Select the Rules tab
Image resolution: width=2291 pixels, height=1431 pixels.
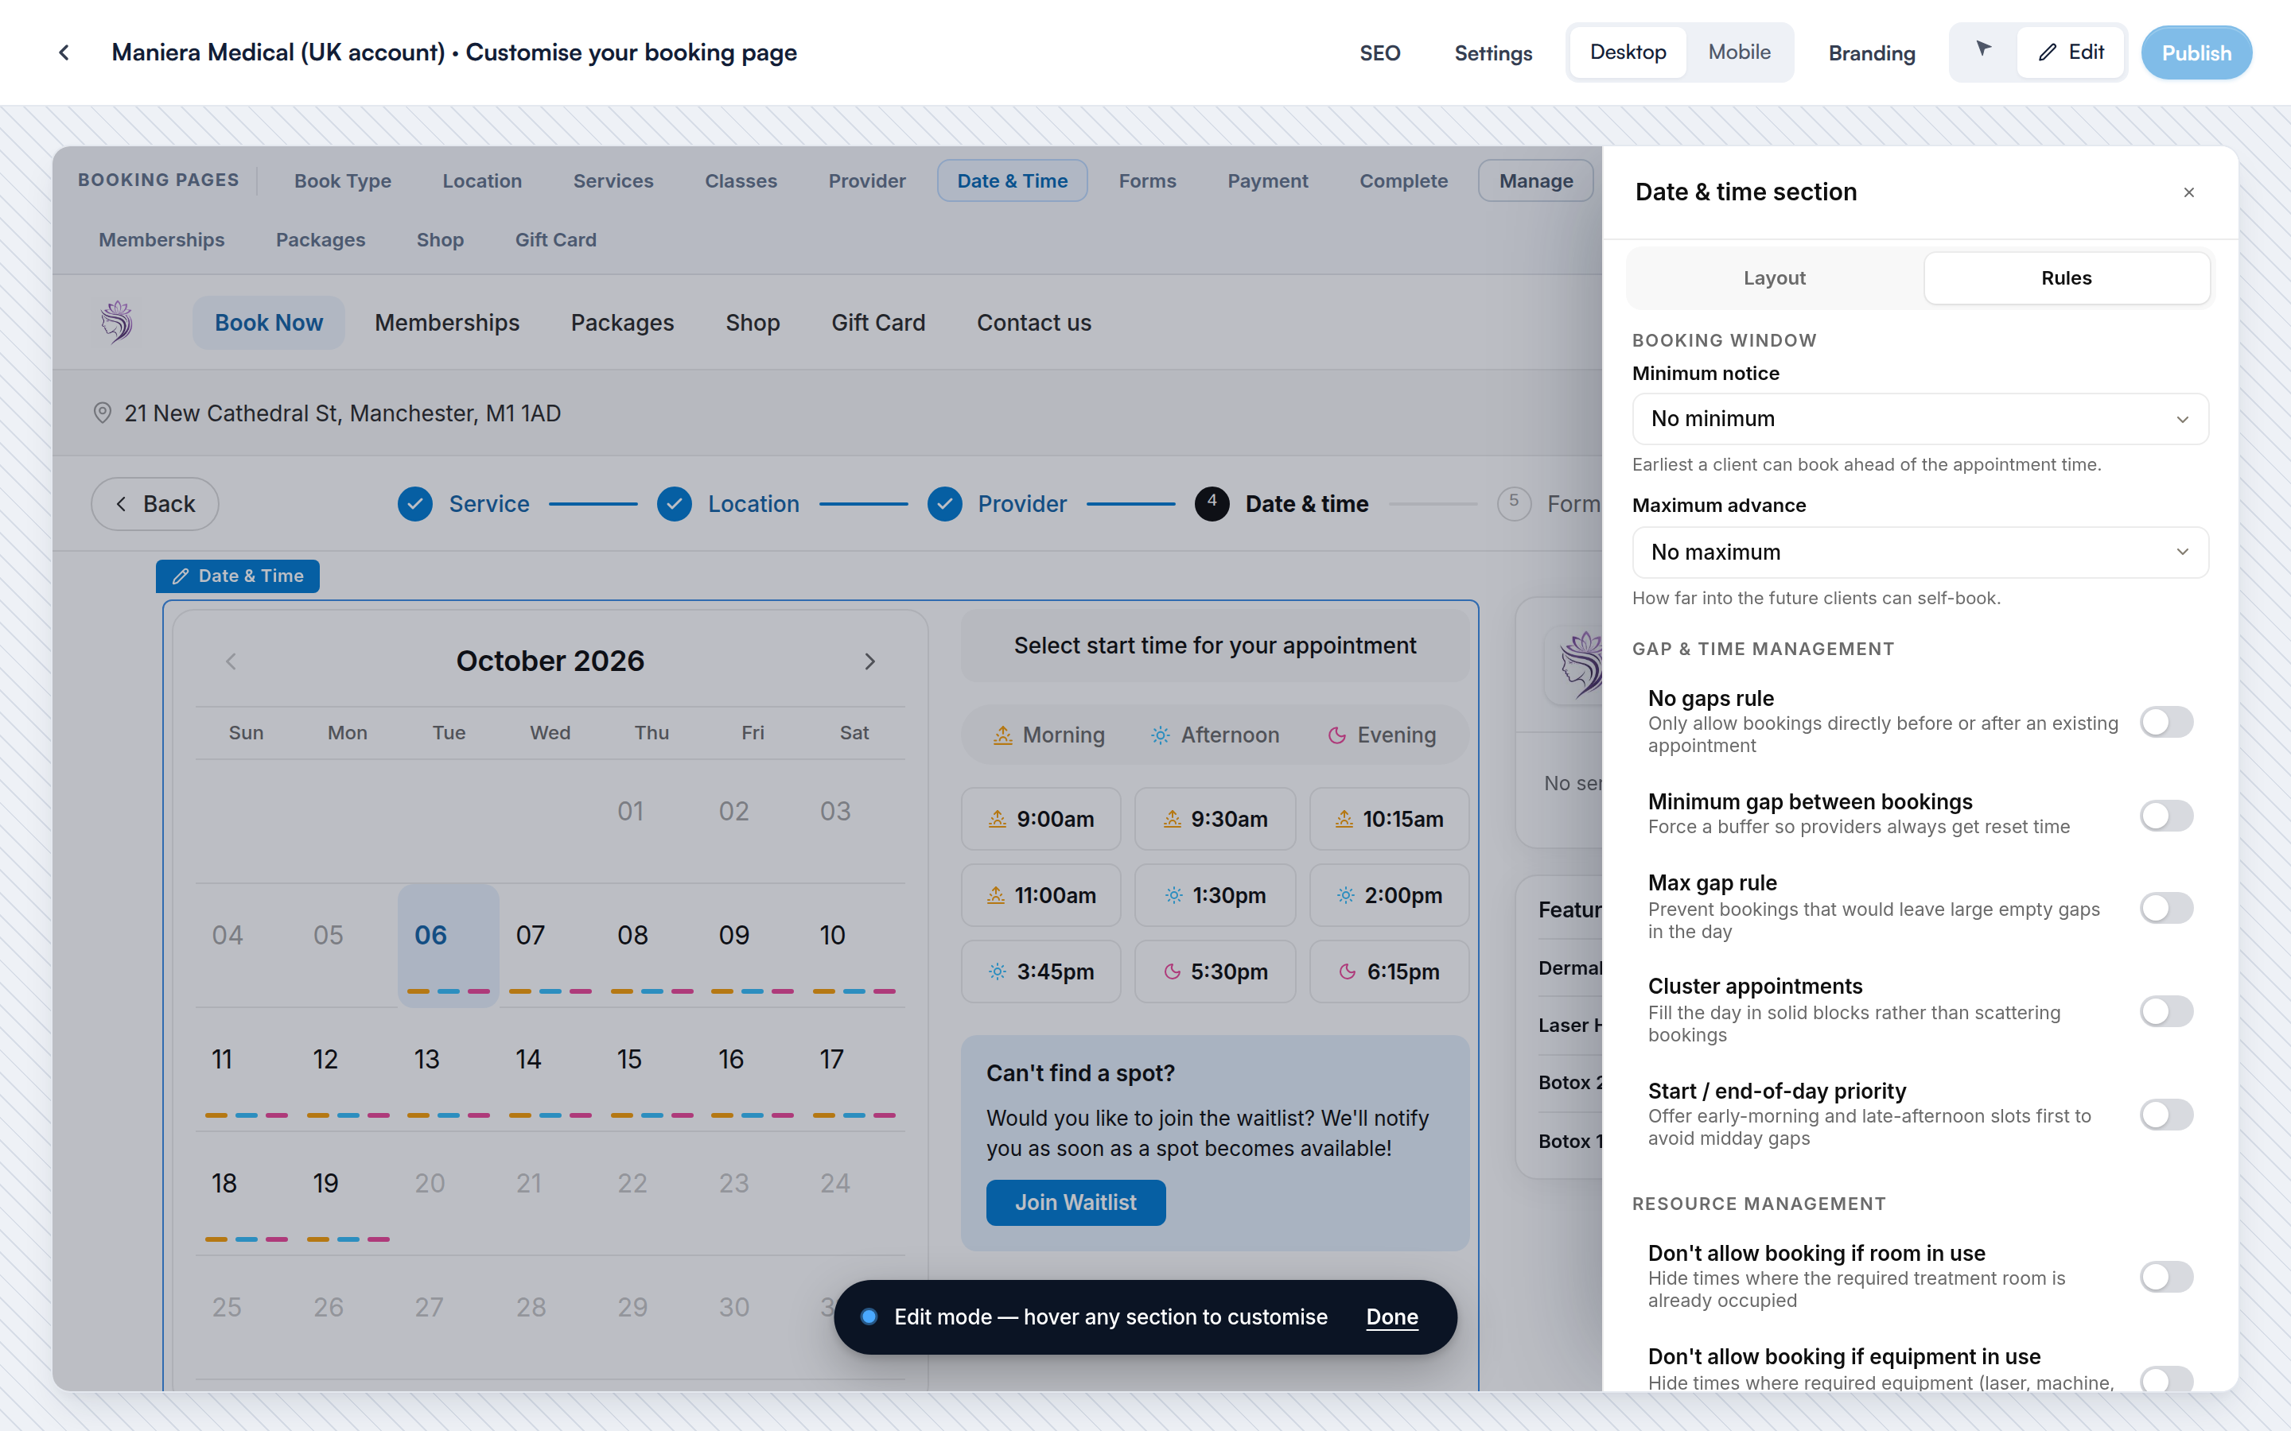pyautogui.click(x=2066, y=278)
